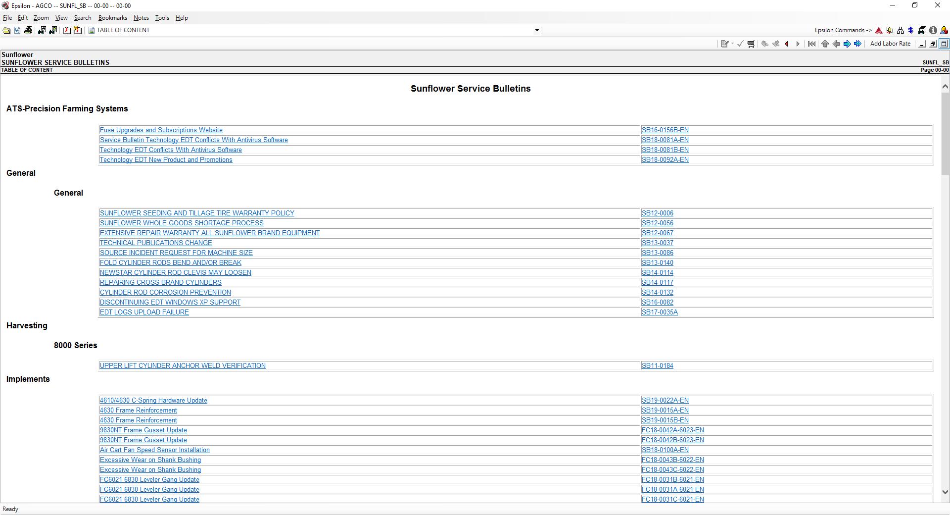Screen dimensions: 950x515
Task: Open the Tools menu
Action: click(162, 18)
